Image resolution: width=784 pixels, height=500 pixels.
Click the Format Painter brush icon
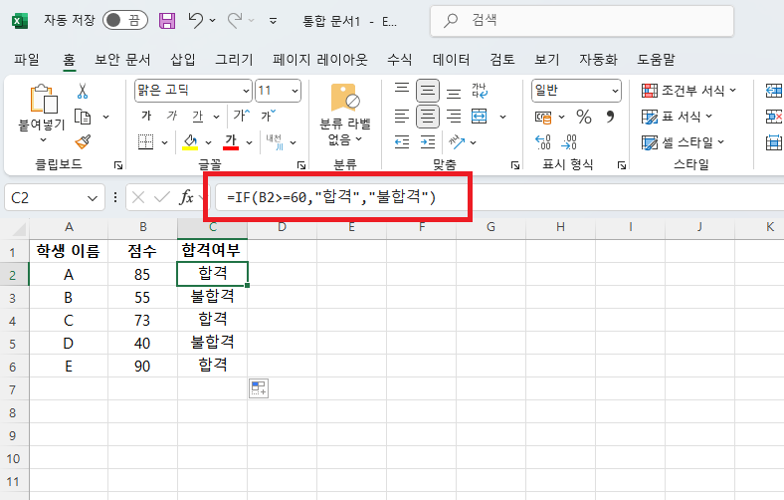click(83, 142)
